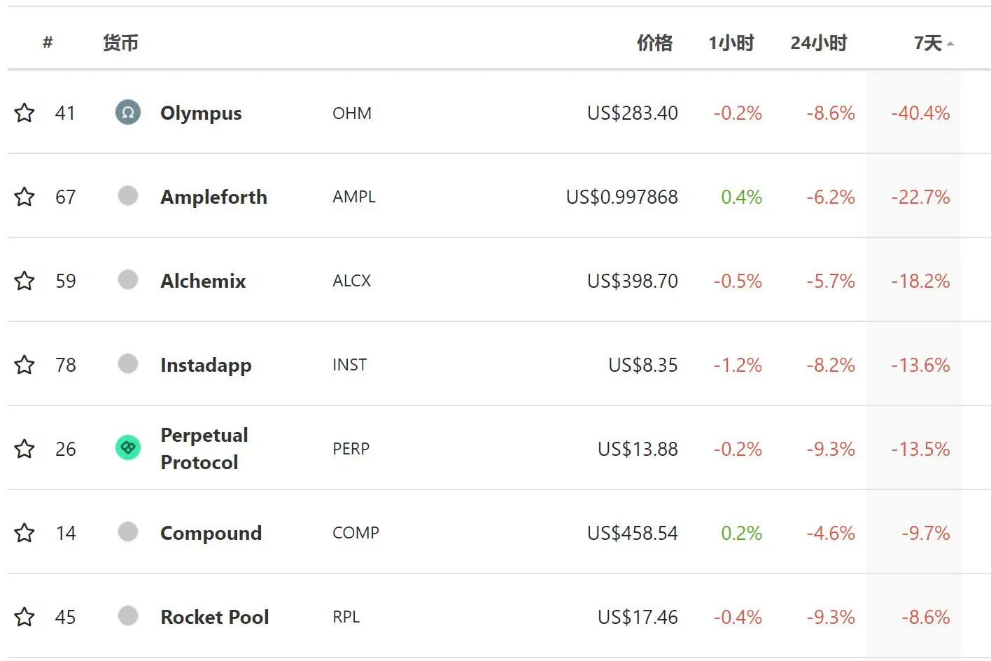
Task: Click the Instadapp coin logo placeholder
Action: coord(128,363)
